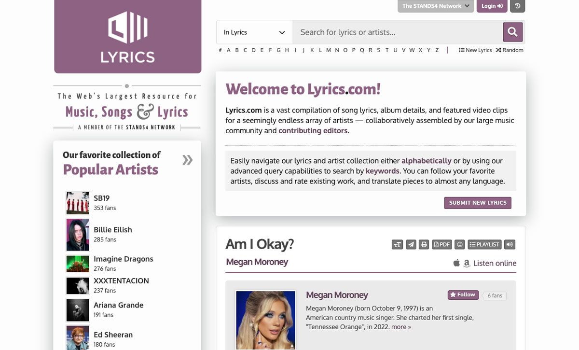Click the Listen online link
Viewport: 579px width, 350px height.
coord(495,264)
